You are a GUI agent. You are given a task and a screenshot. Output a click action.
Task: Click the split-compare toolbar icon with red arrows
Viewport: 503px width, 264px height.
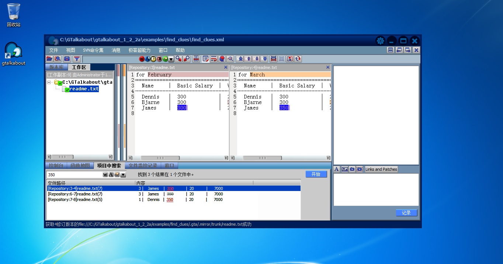pyautogui.click(x=290, y=59)
